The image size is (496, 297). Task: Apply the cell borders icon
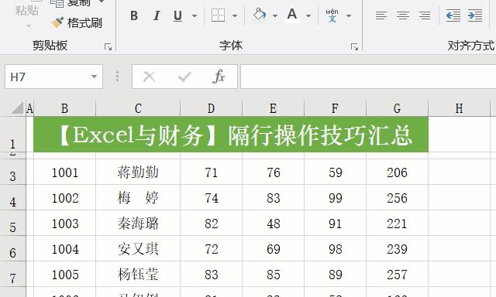point(219,15)
